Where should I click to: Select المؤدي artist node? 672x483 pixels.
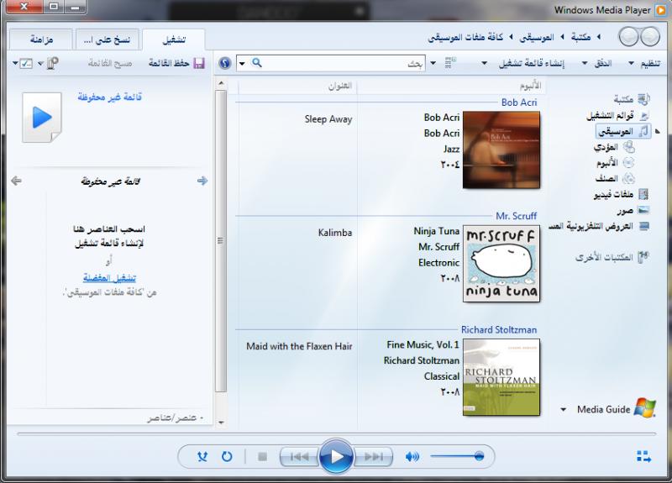pos(614,147)
